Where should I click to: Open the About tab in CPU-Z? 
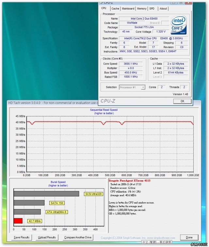[x=163, y=9]
